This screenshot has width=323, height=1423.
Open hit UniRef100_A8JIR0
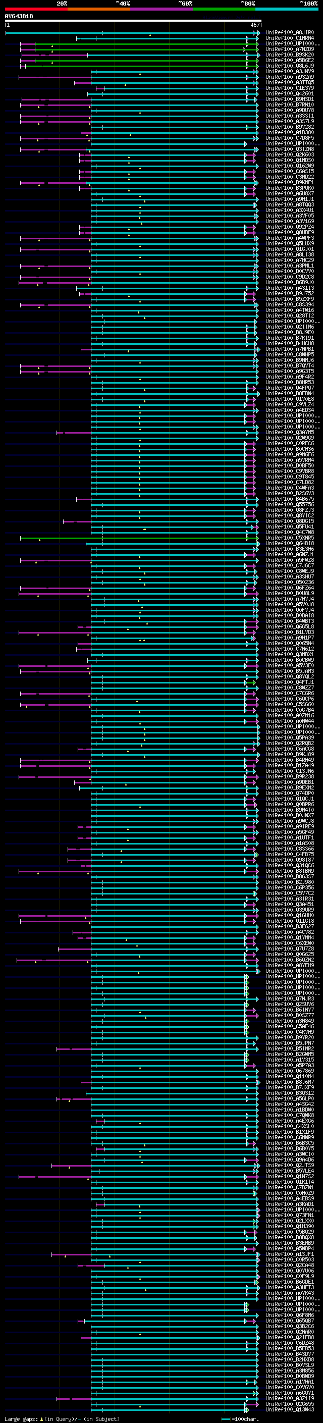coord(290,33)
